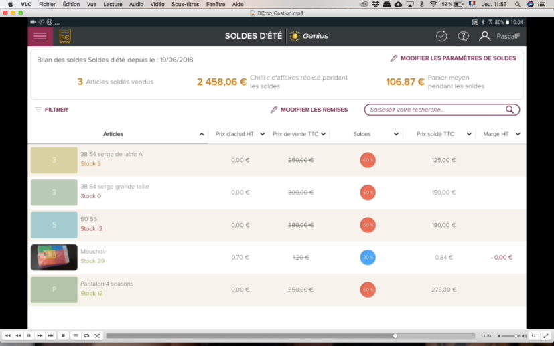Click the user profile icon beside PascalF

485,36
